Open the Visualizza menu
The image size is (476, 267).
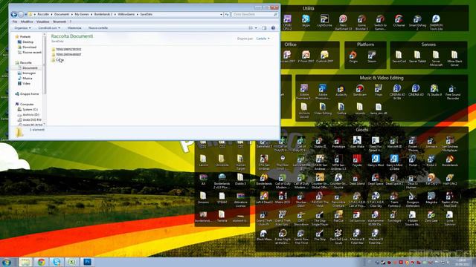coord(43,22)
